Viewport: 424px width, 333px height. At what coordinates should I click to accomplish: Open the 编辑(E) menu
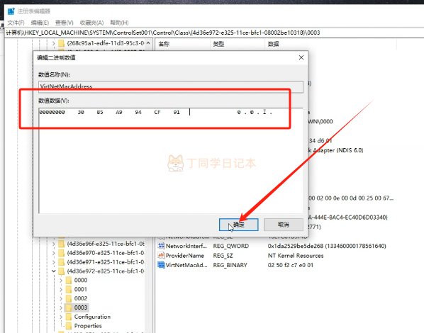click(x=40, y=23)
